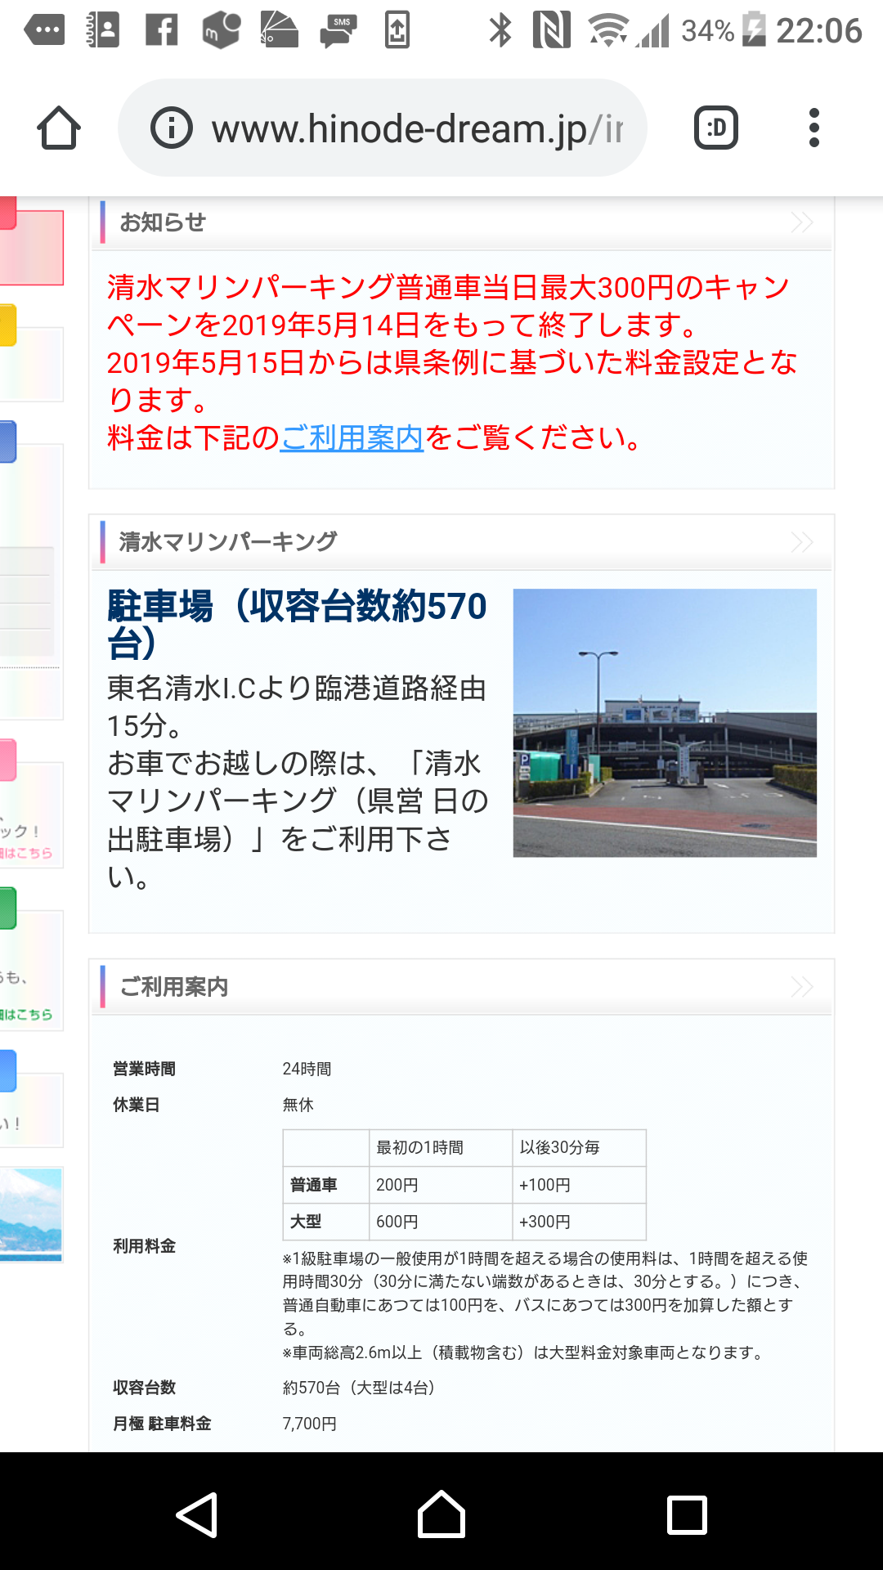Tap the SMS message notification icon

[x=338, y=31]
